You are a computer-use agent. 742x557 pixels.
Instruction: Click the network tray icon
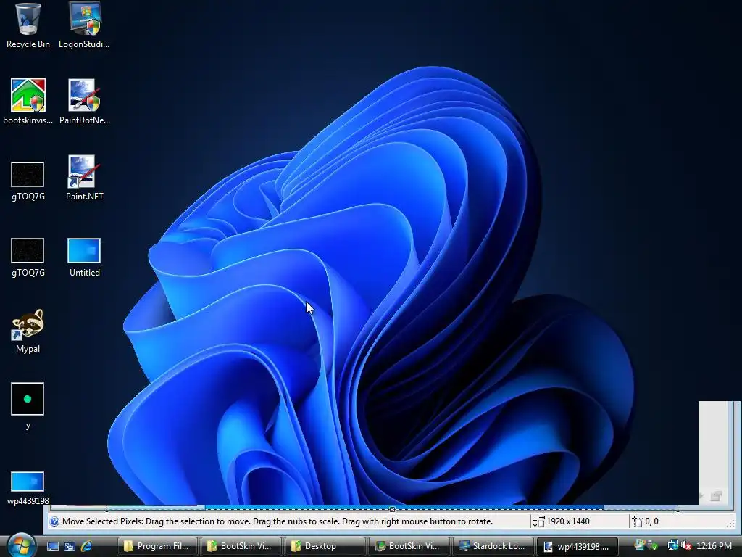(x=672, y=545)
